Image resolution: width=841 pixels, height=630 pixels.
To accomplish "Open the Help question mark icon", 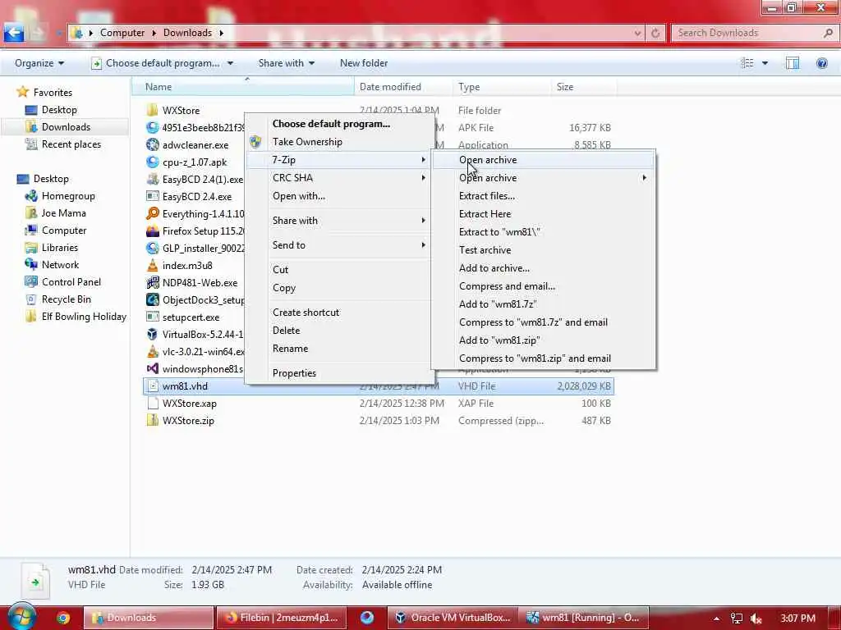I will point(821,63).
